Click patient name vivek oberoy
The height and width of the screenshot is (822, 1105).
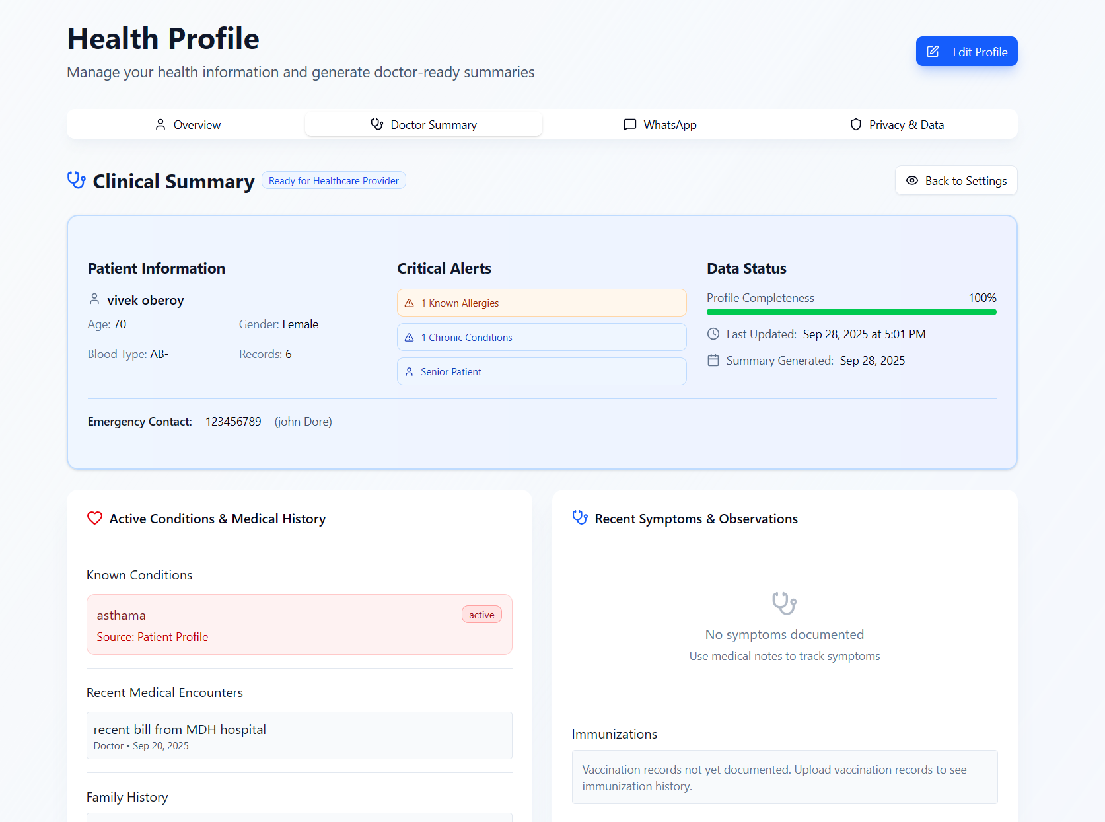tap(145, 300)
